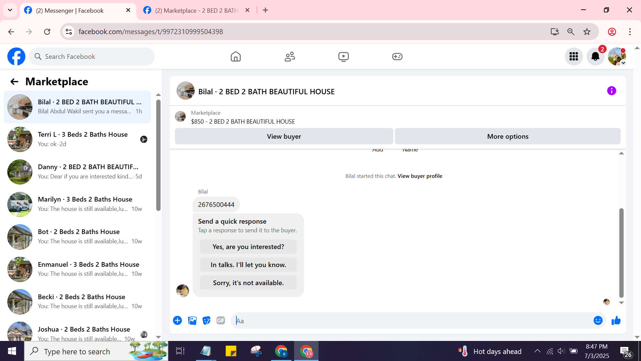Click the Facebook Home icon
This screenshot has width=641, height=361.
[236, 56]
